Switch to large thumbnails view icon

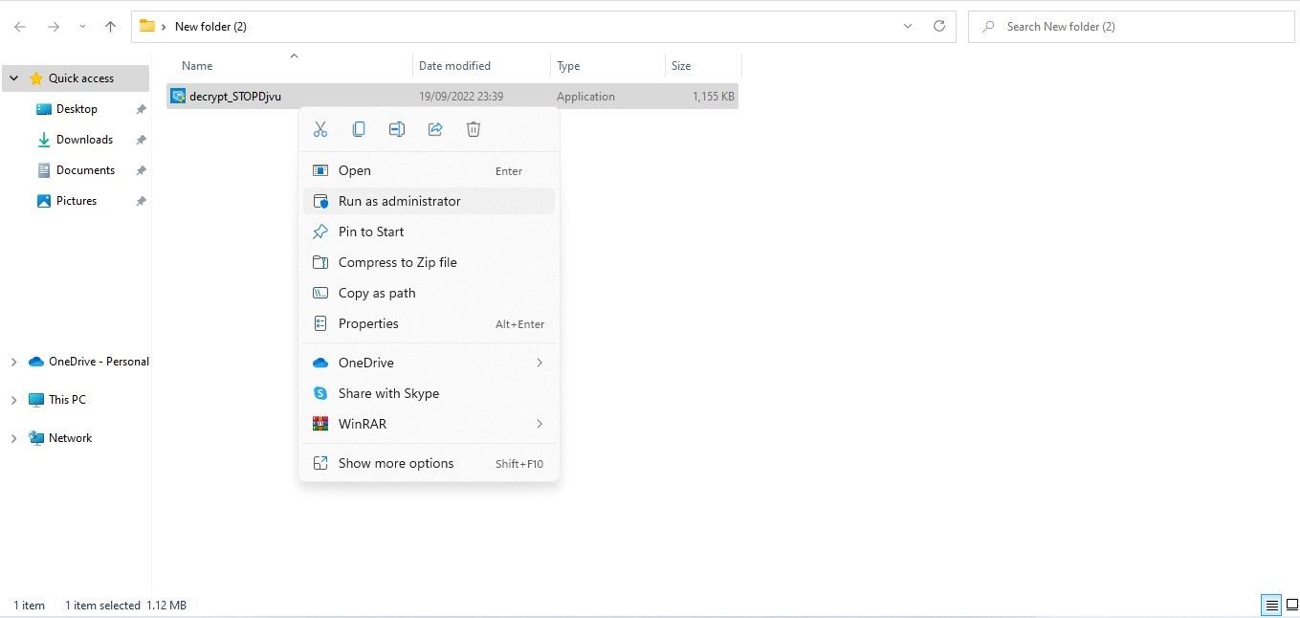coord(1291,605)
